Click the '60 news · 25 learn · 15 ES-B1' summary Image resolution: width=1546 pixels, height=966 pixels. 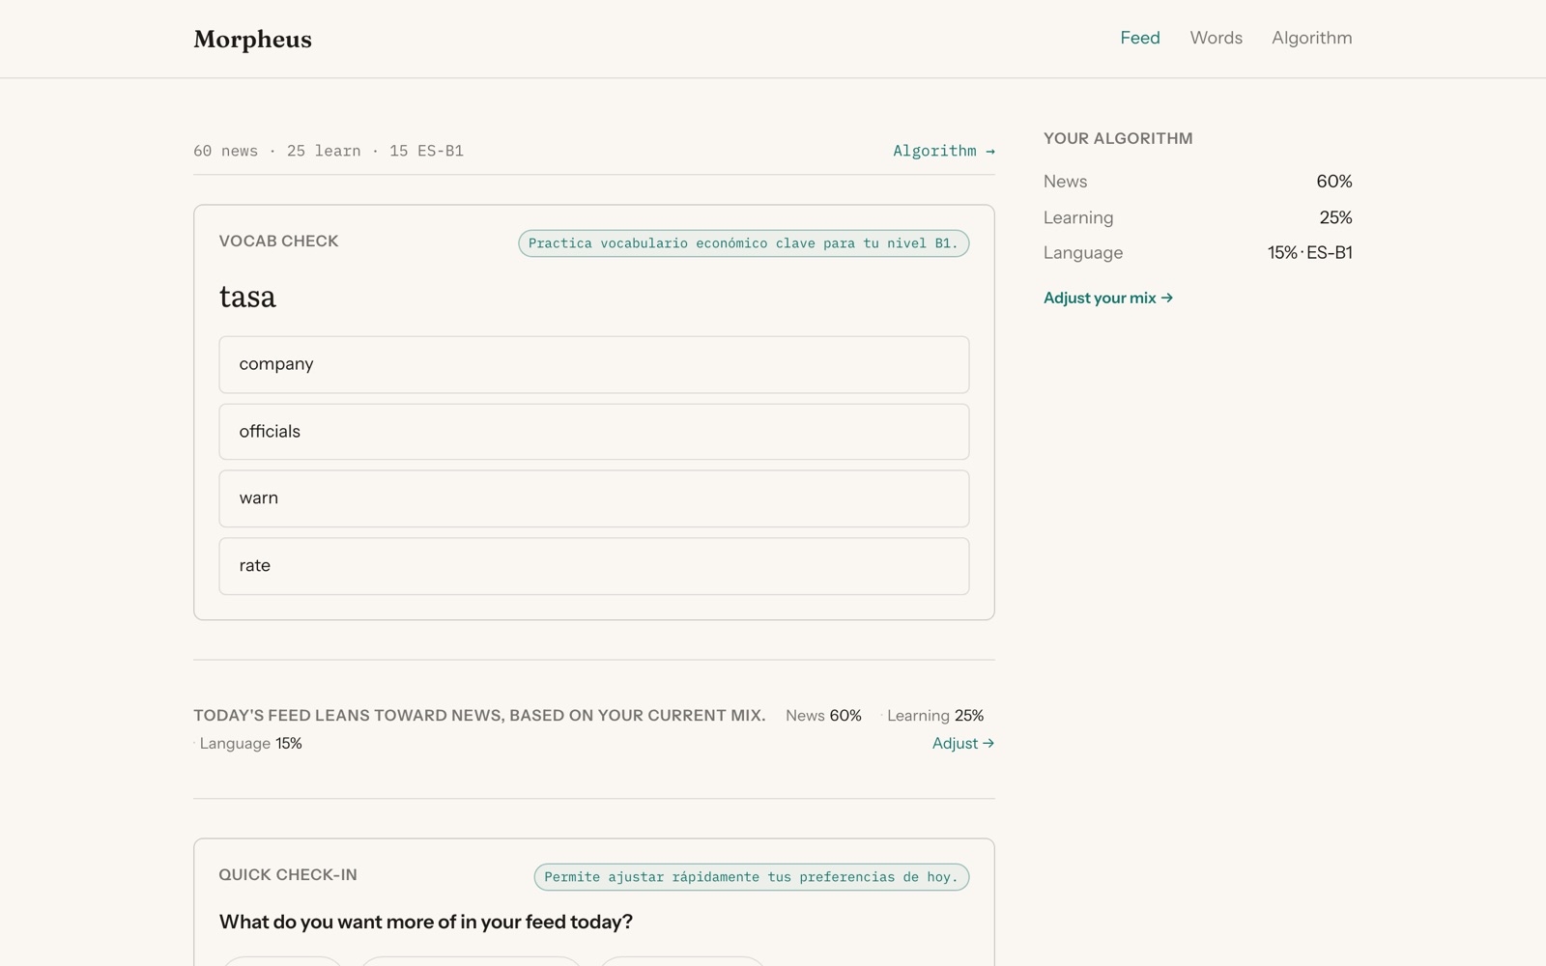tap(329, 151)
